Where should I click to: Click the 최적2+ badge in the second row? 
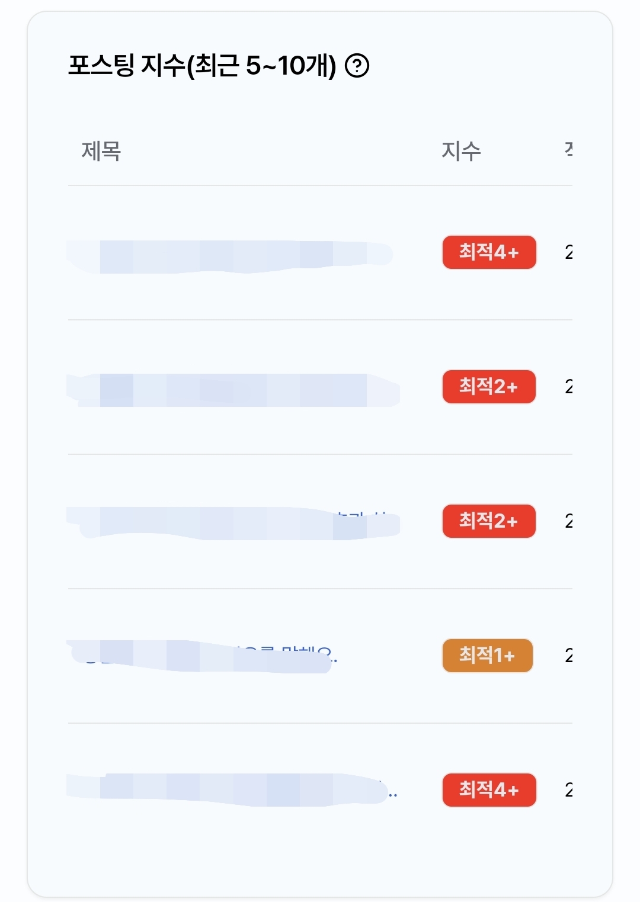point(489,387)
